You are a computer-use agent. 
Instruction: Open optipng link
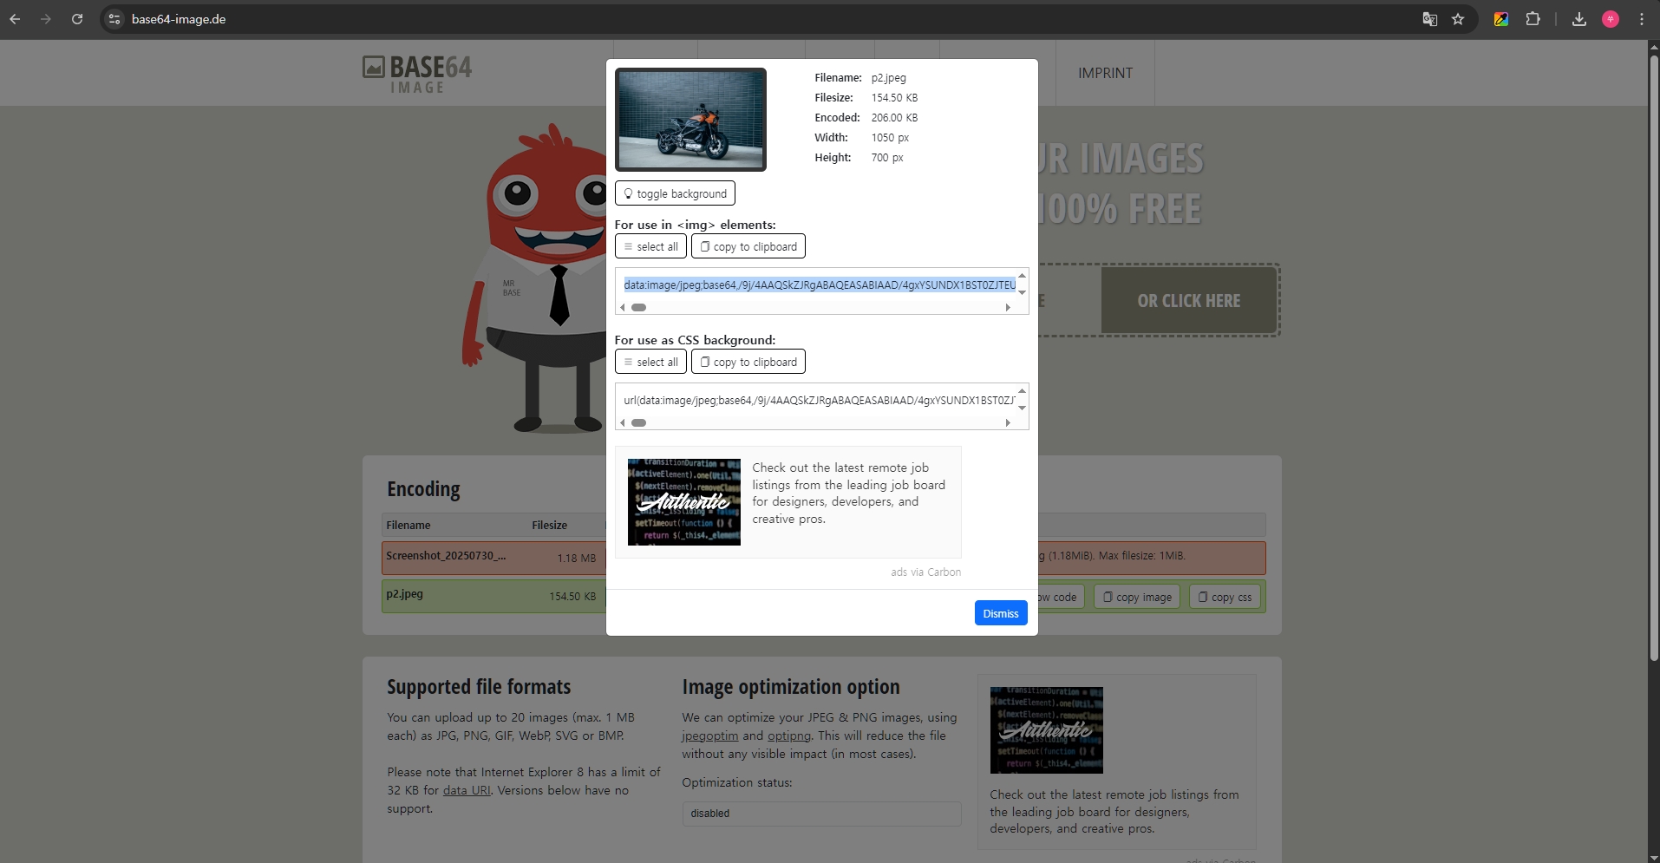tap(789, 736)
